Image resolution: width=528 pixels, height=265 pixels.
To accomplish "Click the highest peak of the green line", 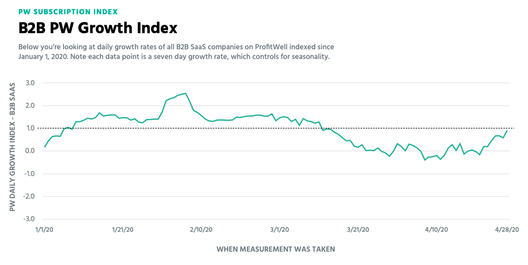I will click(186, 94).
